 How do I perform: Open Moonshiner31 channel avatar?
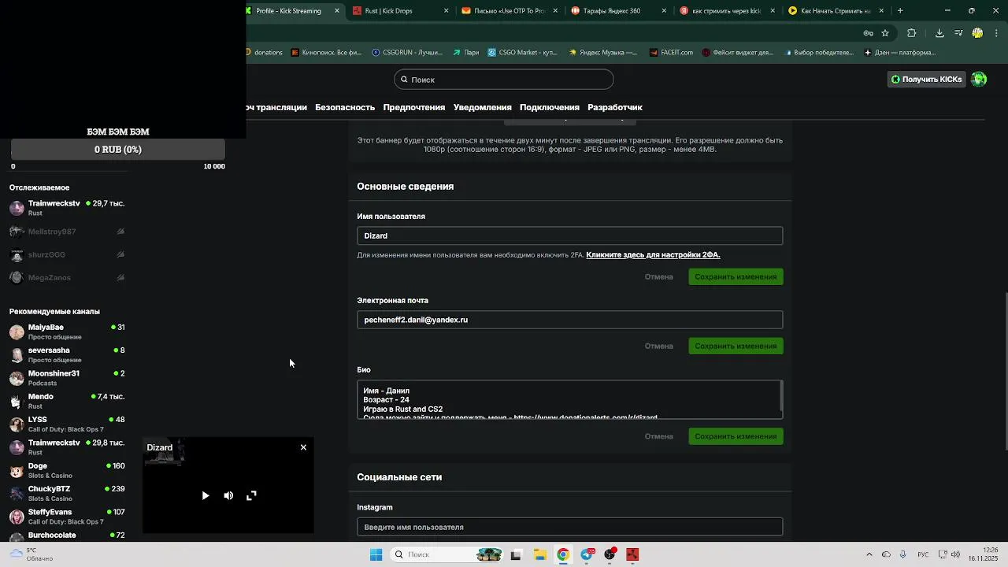[17, 378]
